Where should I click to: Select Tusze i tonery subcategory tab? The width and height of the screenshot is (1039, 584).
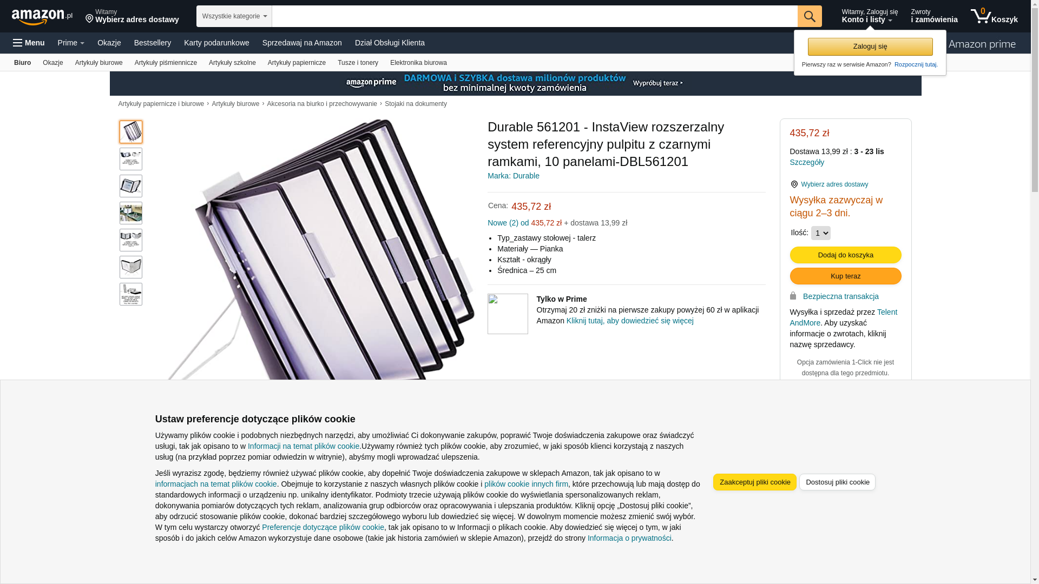(x=358, y=63)
